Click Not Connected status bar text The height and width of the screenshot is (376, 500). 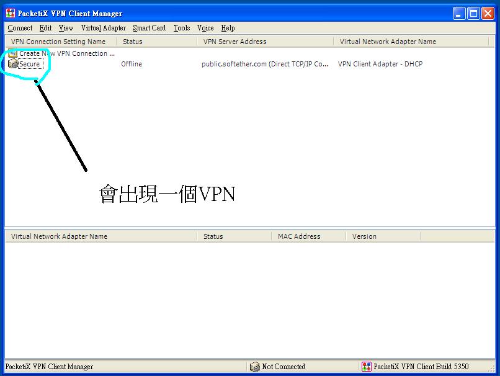[283, 367]
